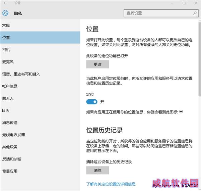Viewport: 201px width, 191px height.
Task: Open the 反馈和诊断 section
Action: pos(40,159)
